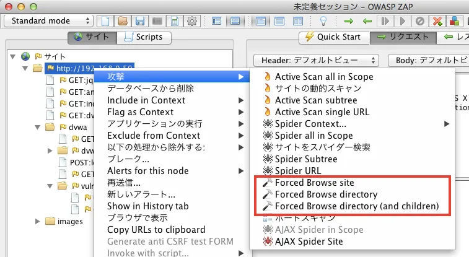Choose 新しいアラート... menu item
The height and width of the screenshot is (257, 469).
172,194
